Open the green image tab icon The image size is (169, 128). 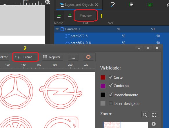[x=150, y=5]
